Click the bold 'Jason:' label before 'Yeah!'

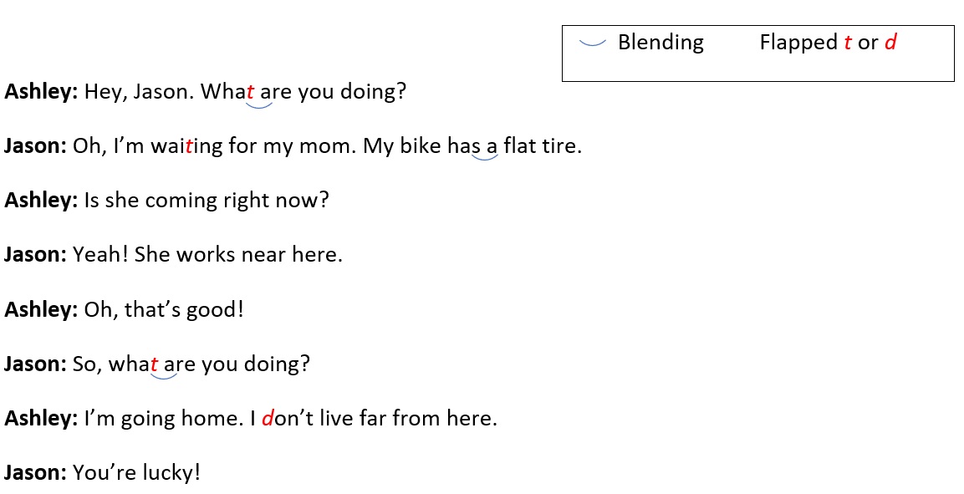[35, 254]
